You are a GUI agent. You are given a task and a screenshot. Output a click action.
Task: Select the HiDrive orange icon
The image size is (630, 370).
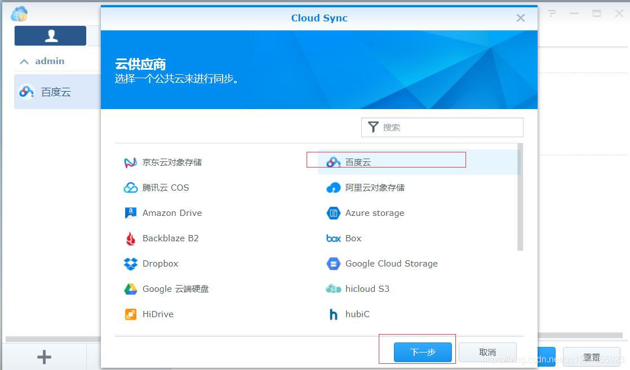[130, 314]
